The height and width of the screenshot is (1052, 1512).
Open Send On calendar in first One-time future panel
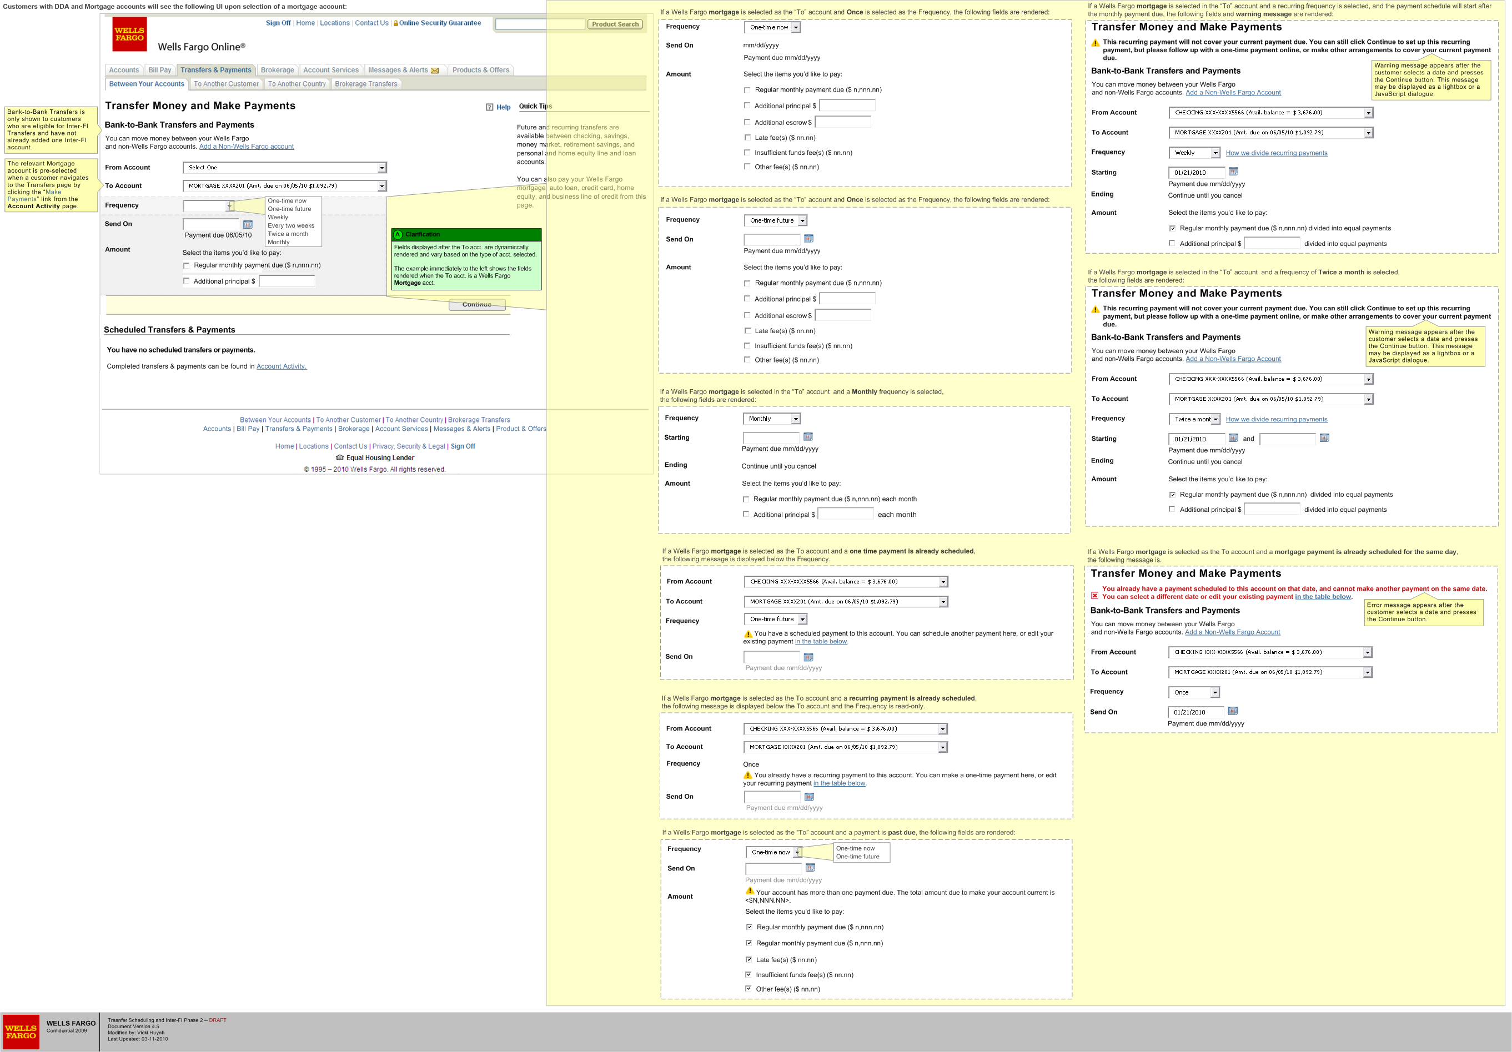tap(808, 238)
